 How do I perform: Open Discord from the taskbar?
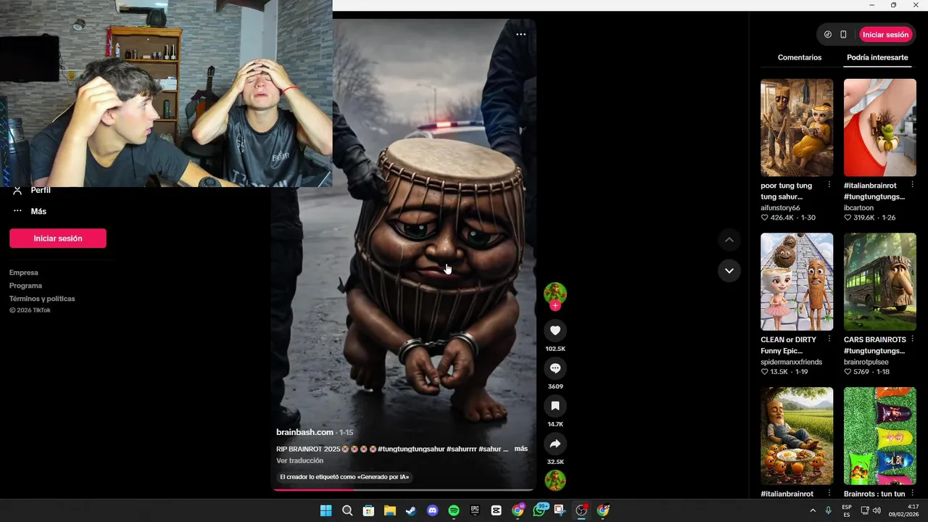click(x=433, y=510)
